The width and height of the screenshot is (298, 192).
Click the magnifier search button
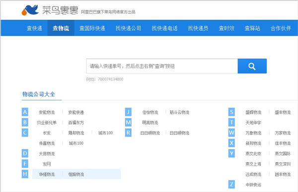[x=252, y=66]
